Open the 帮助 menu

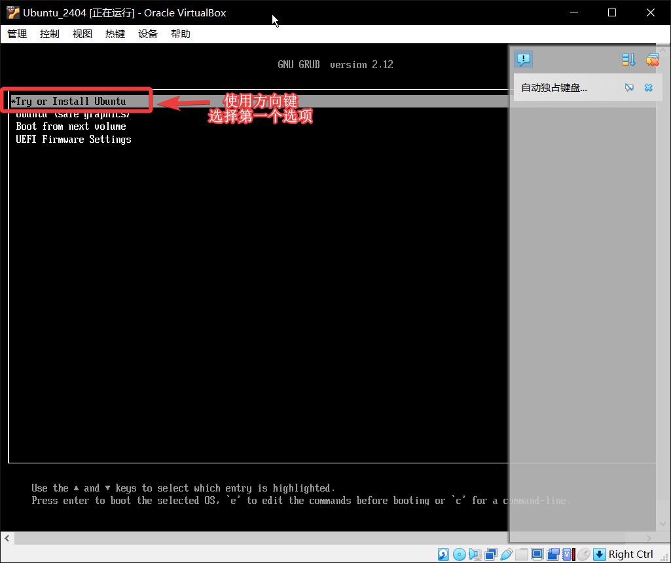tap(181, 34)
